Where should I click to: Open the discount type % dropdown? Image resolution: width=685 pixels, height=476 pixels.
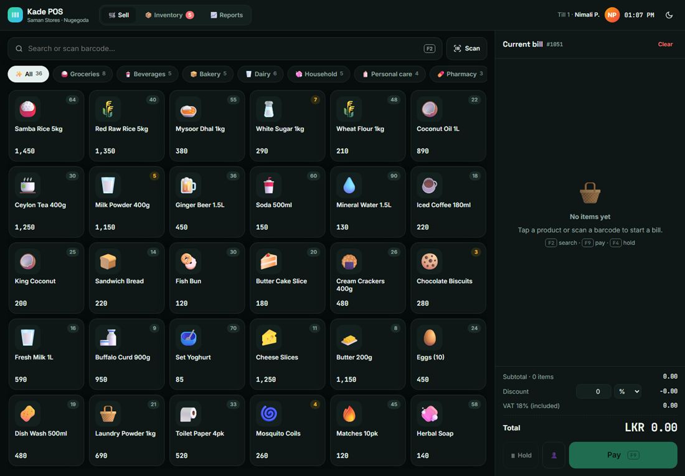tap(629, 391)
